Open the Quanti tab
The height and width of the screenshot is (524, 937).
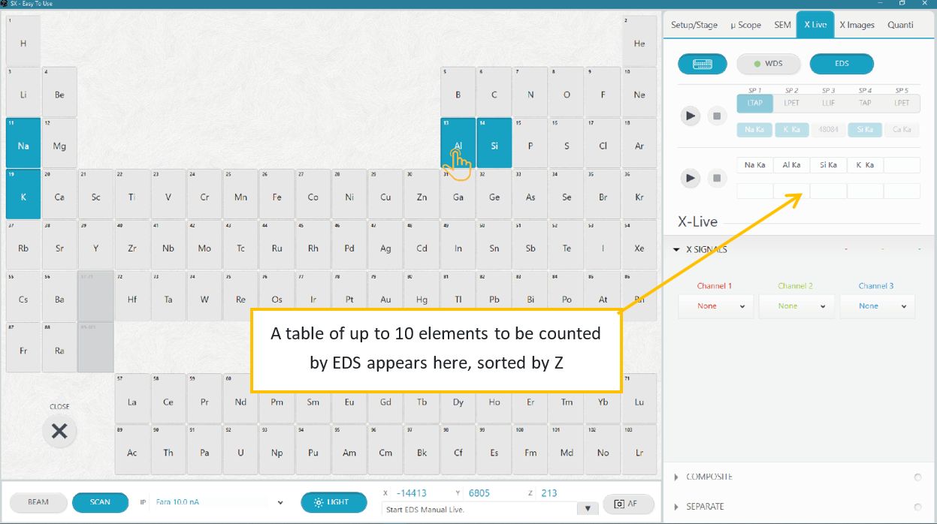[x=900, y=25]
